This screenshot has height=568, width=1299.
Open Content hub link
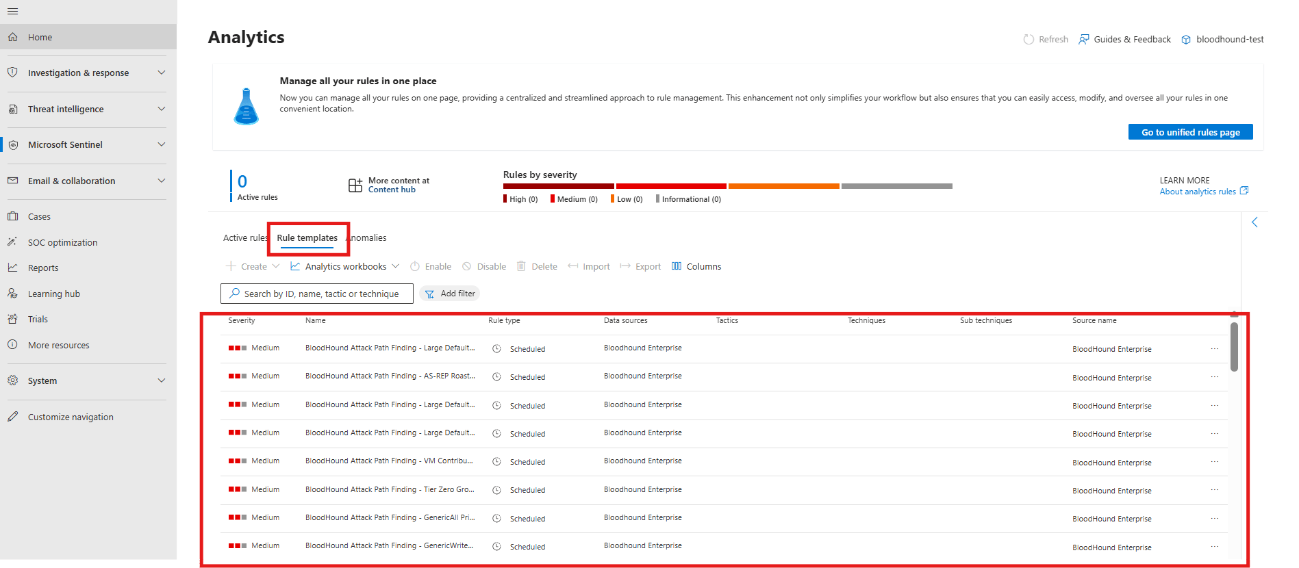(392, 190)
